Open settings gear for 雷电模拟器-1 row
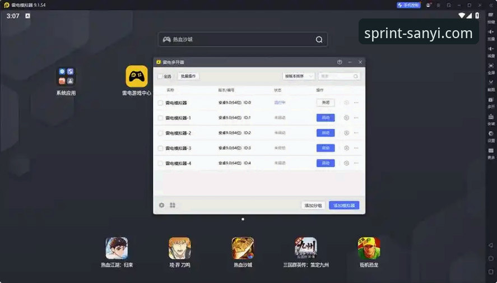Viewport: 497px width, 283px height. [x=346, y=118]
